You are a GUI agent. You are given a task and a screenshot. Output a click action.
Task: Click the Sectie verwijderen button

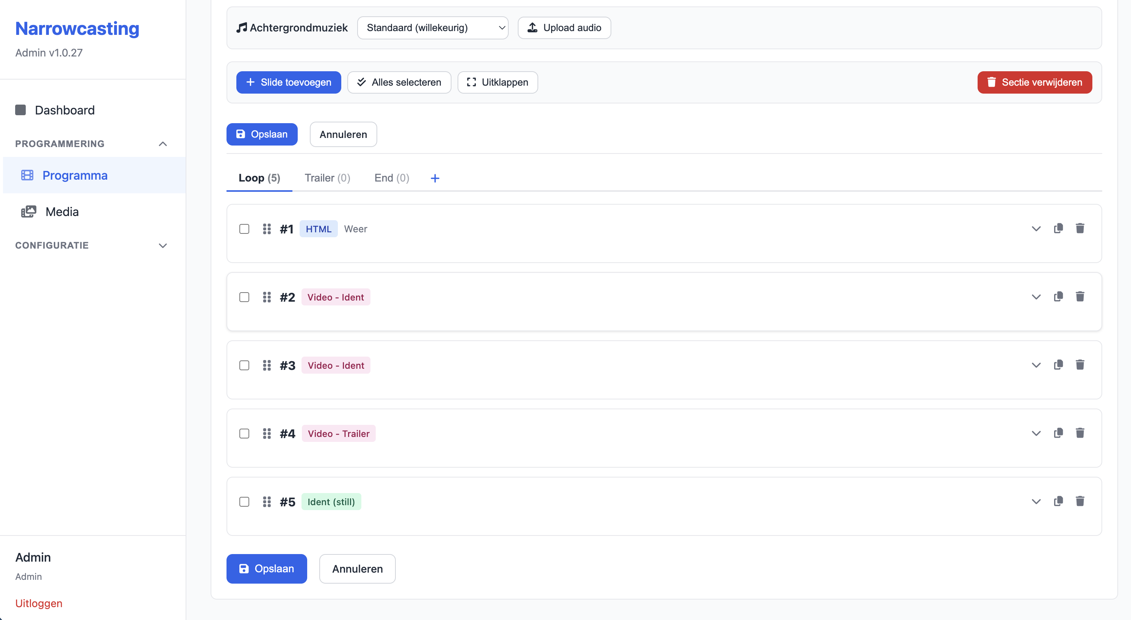coord(1034,82)
